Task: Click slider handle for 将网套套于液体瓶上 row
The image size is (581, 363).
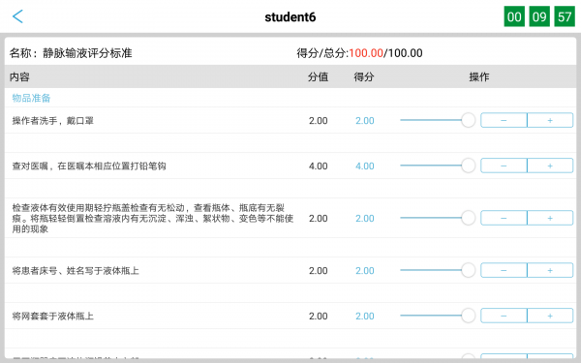Action: click(469, 316)
